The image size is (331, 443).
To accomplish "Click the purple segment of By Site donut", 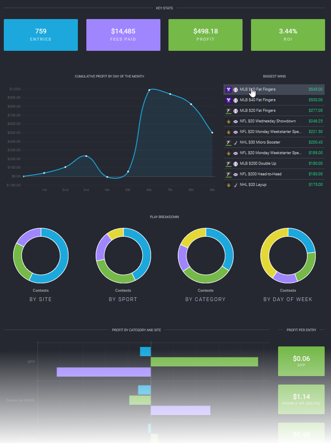I will point(28,236).
